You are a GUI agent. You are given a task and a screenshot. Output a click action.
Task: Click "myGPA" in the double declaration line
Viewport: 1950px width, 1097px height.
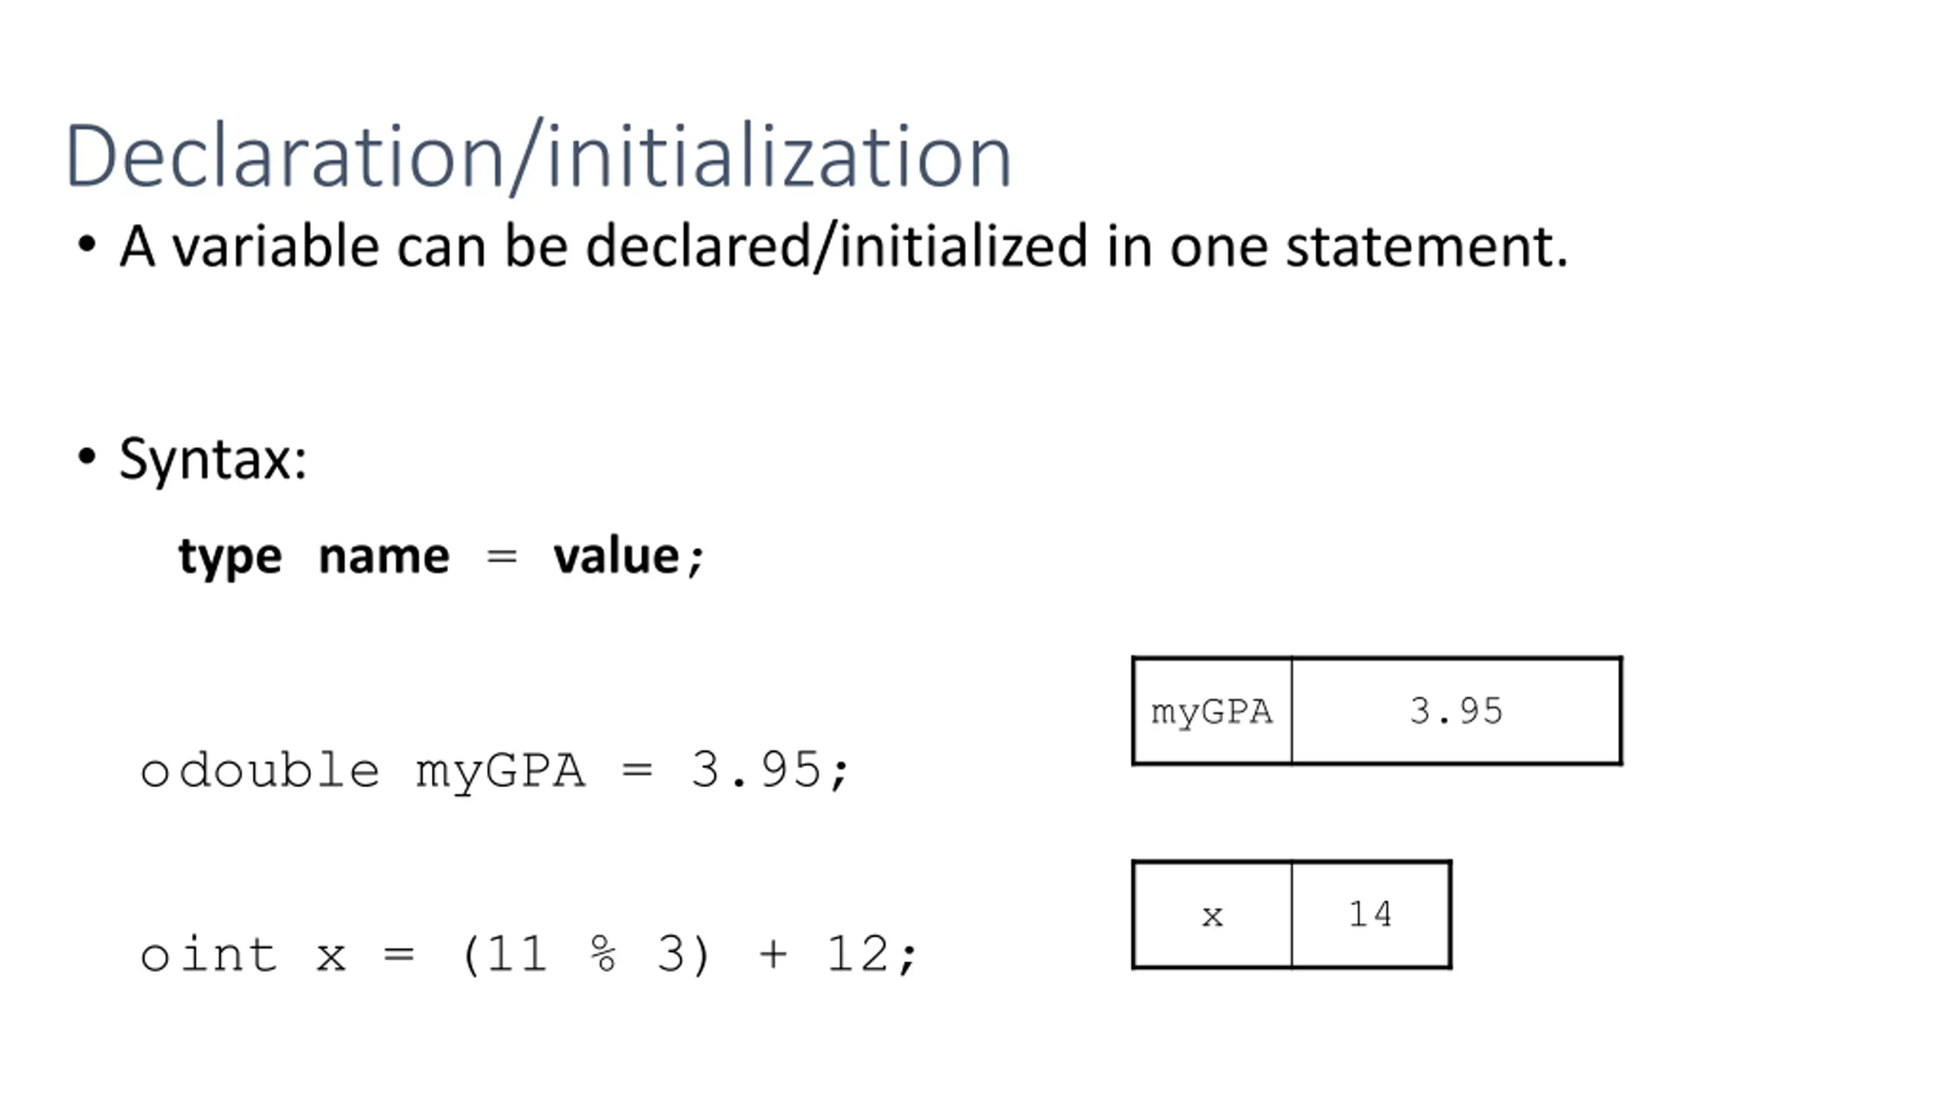pyautogui.click(x=500, y=772)
